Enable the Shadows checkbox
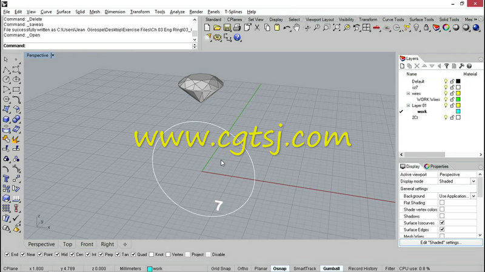Image resolution: width=485 pixels, height=272 pixels. (442, 216)
